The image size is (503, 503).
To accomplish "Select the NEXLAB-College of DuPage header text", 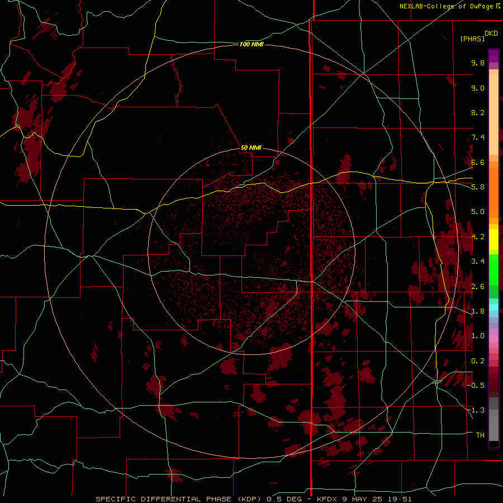I will (x=446, y=6).
